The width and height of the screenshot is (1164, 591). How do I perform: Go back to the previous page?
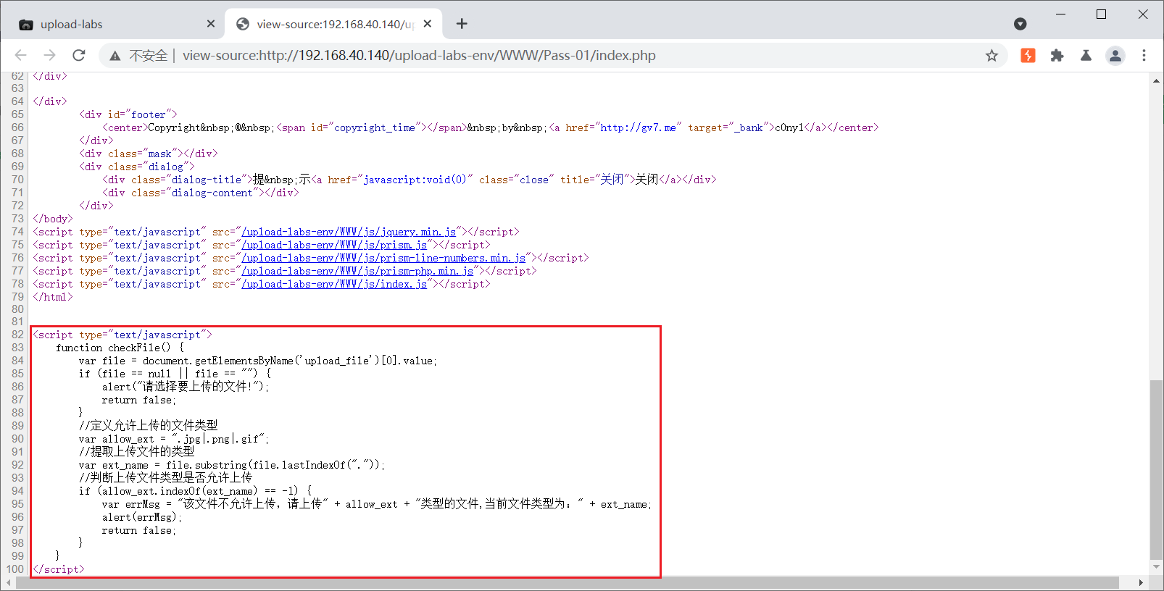tap(20, 55)
